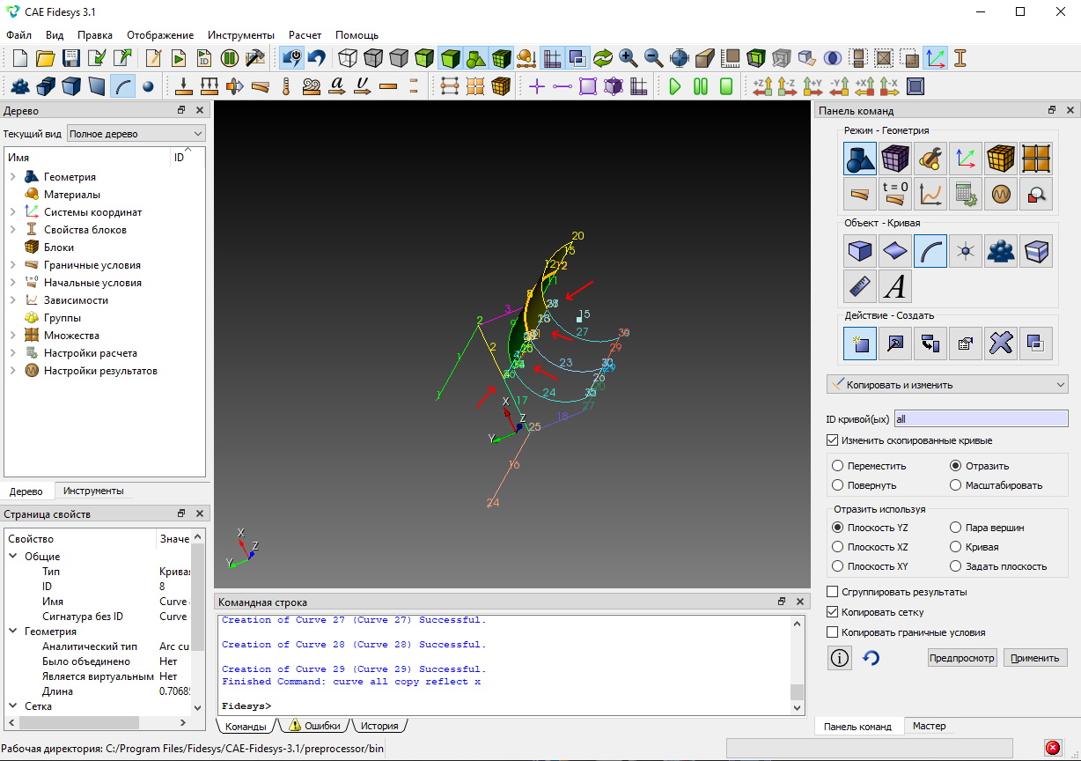Switch to the 'Мастер' tab
Viewport: 1081px width, 761px height.
click(x=930, y=727)
